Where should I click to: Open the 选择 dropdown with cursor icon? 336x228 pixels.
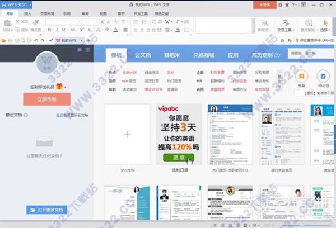point(325,26)
